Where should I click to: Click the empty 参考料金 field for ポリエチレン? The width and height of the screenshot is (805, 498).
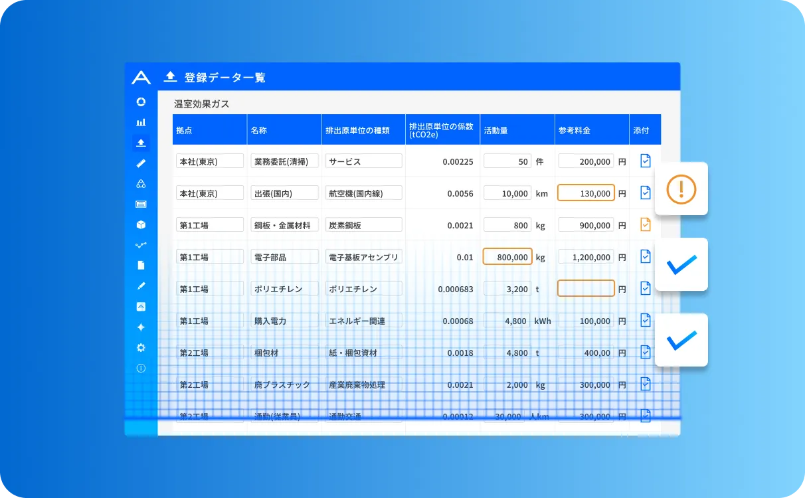[x=586, y=289]
